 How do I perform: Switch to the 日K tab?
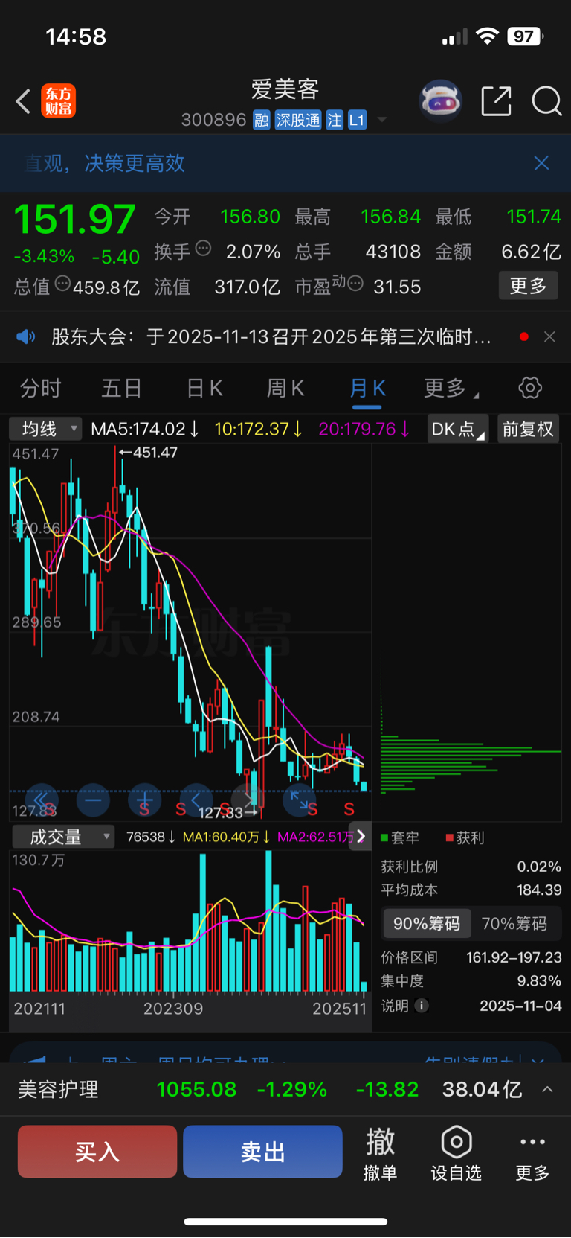pos(204,388)
